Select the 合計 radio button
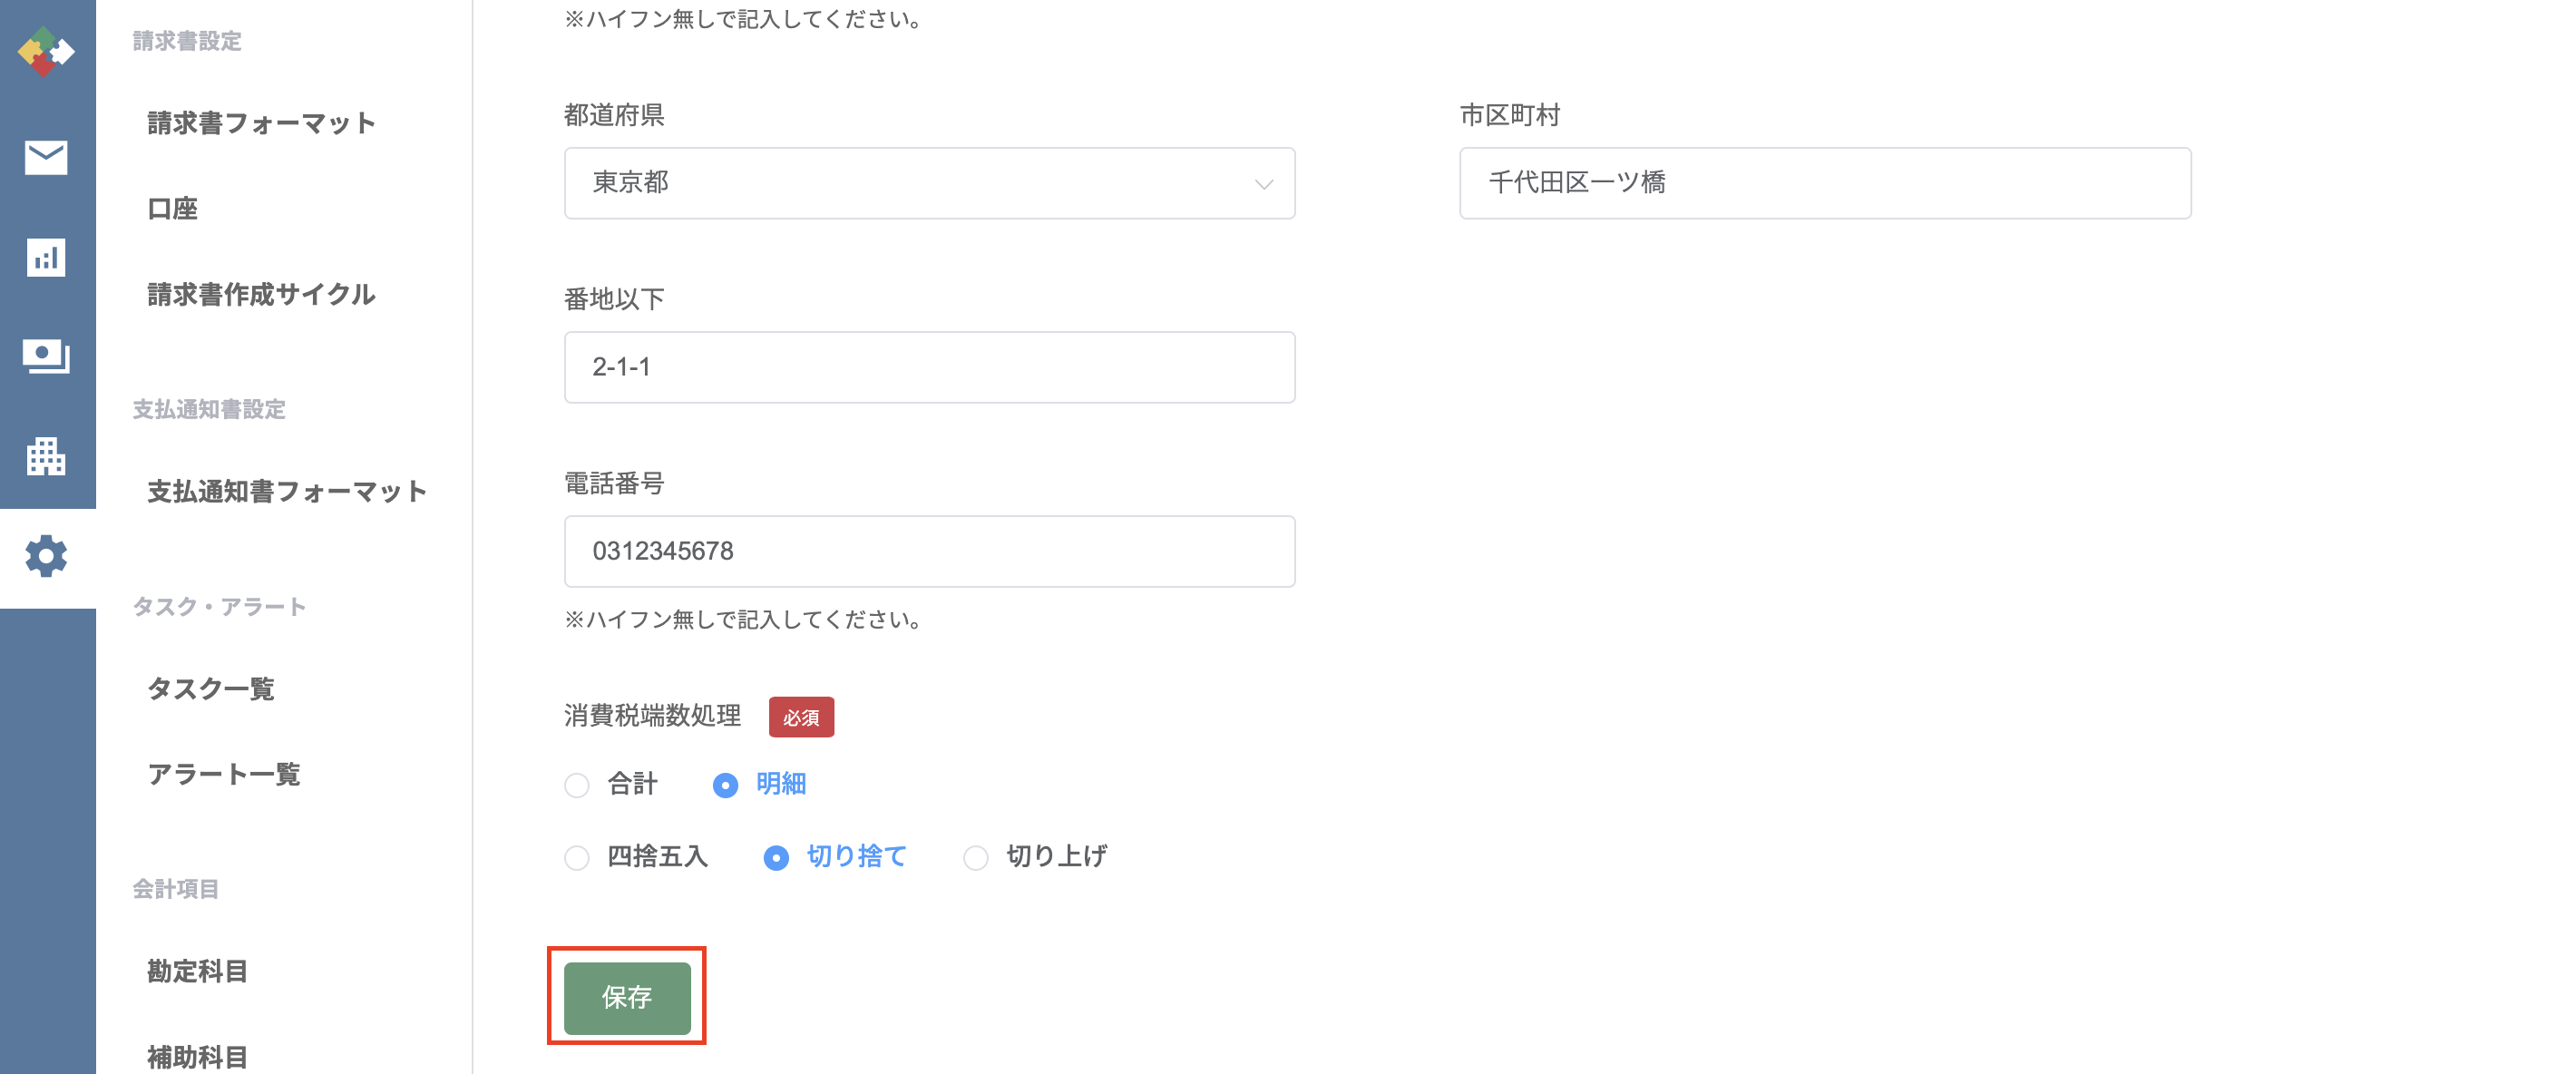The width and height of the screenshot is (2576, 1074). tap(577, 785)
